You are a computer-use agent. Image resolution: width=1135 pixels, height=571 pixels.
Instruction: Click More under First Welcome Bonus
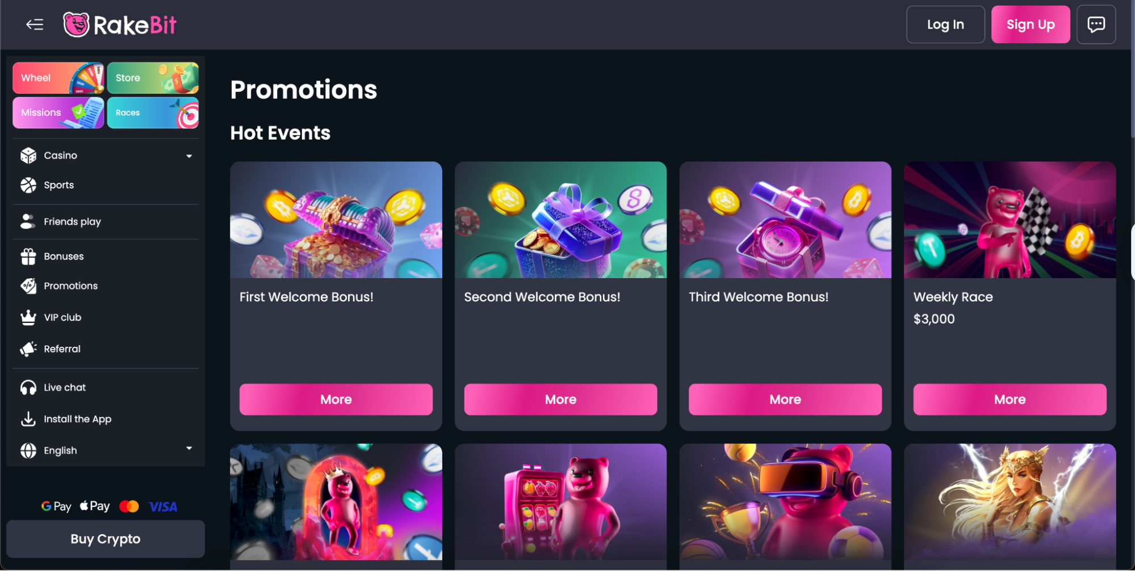point(336,400)
